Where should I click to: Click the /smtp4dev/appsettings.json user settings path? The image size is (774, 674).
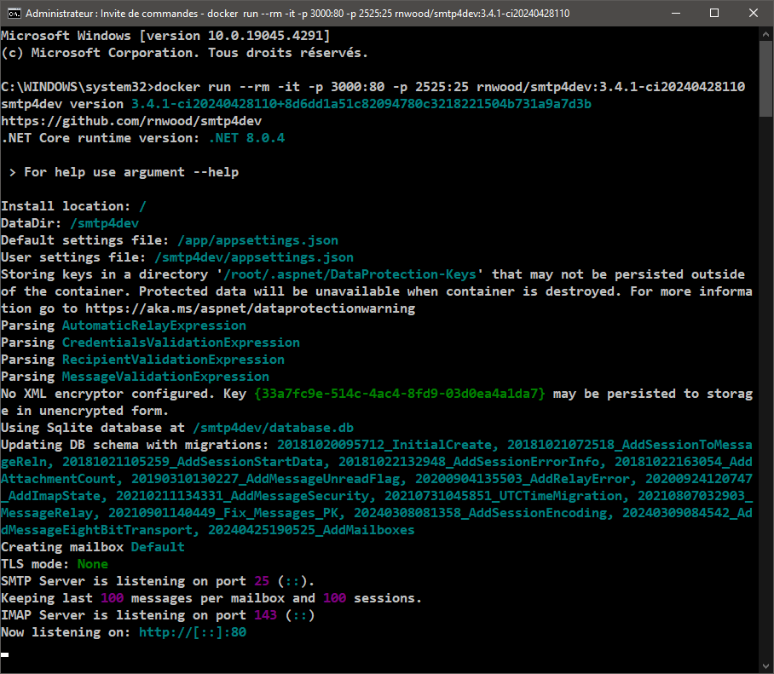point(254,257)
